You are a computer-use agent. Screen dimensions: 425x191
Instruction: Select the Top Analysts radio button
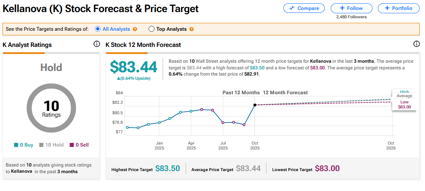pos(151,29)
